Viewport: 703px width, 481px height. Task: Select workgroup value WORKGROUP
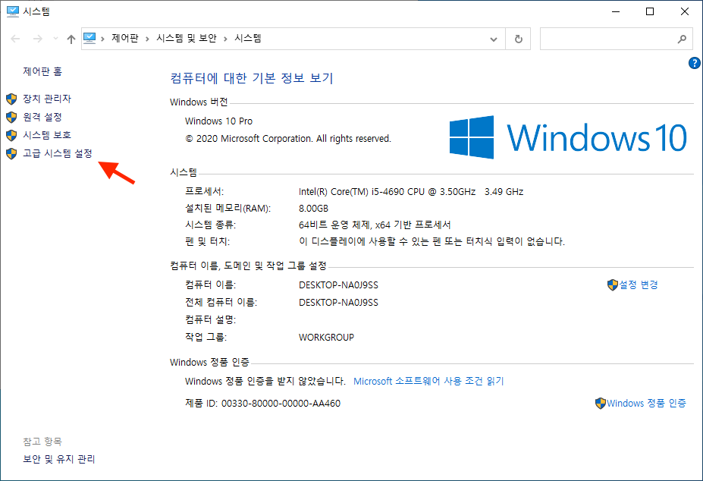click(x=326, y=338)
